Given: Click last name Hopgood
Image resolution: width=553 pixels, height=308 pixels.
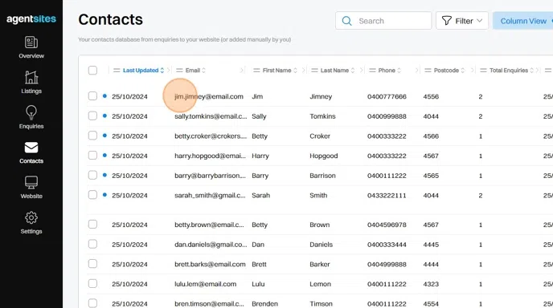Looking at the screenshot, I should coord(323,156).
